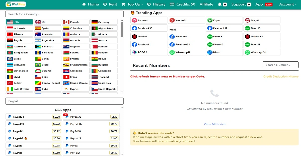Click the Paypal app search field
Image resolution: width=301 pixels, height=158 pixels.
point(64,101)
